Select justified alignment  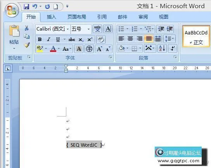point(149,39)
